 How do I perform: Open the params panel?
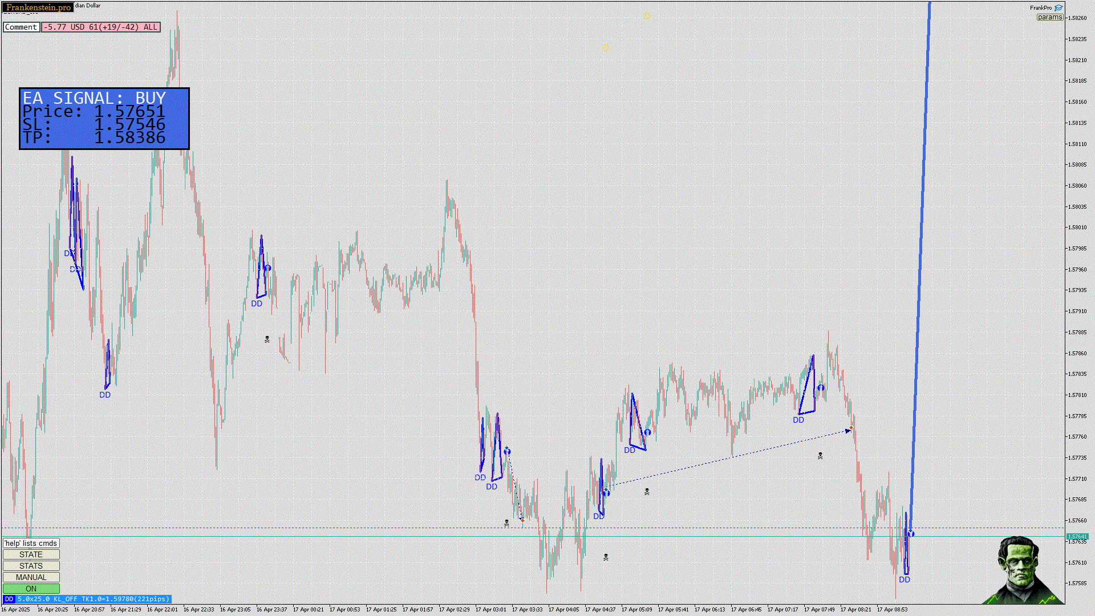1049,17
